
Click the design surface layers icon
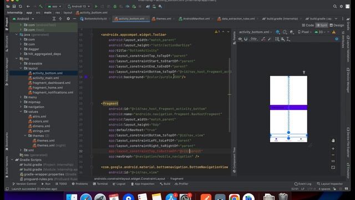[x=277, y=32]
